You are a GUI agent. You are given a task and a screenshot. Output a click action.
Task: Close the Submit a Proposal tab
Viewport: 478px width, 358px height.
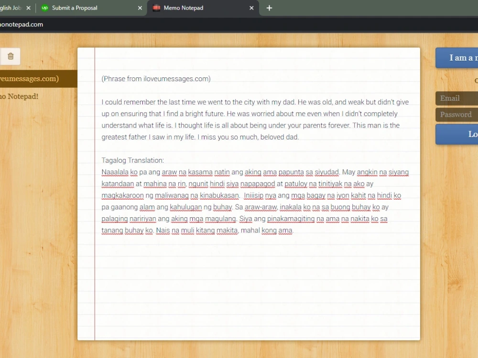point(140,8)
